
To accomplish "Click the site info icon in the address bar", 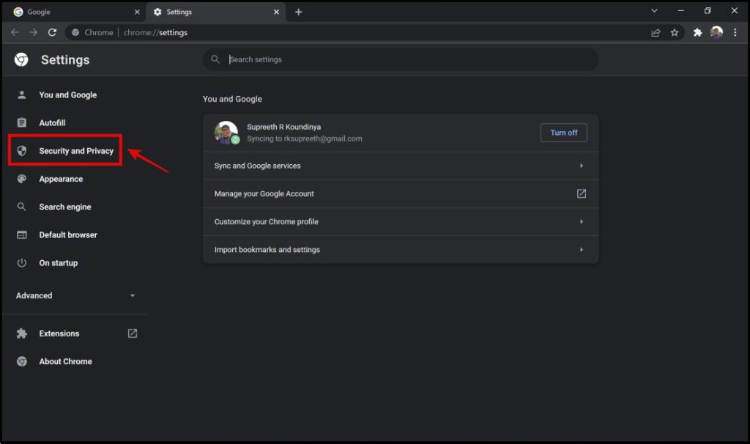I will [x=75, y=32].
